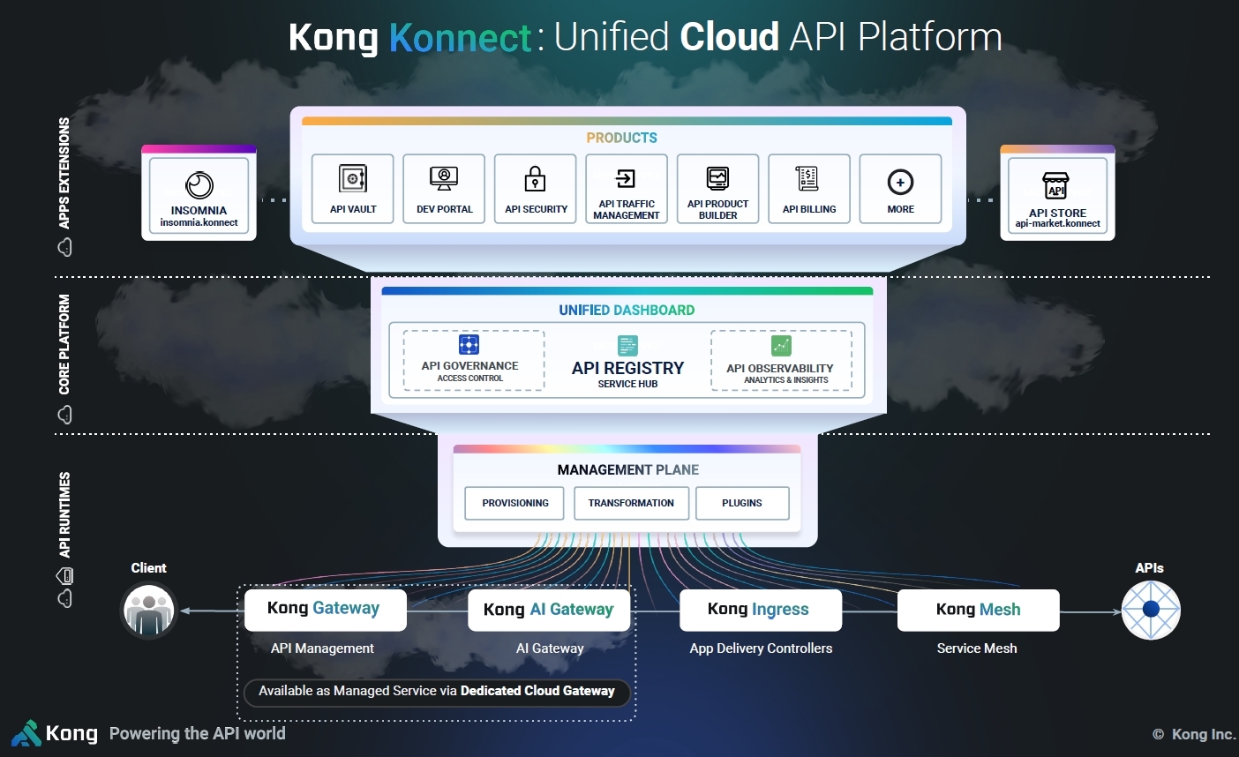Select the "API PRODUCT BUILDER" label
The width and height of the screenshot is (1239, 757).
[717, 210]
